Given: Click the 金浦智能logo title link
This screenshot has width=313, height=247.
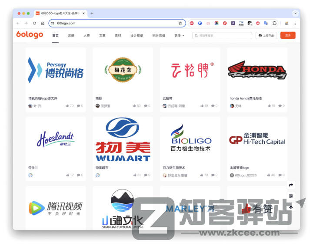Looking at the screenshot, I should tap(240, 168).
